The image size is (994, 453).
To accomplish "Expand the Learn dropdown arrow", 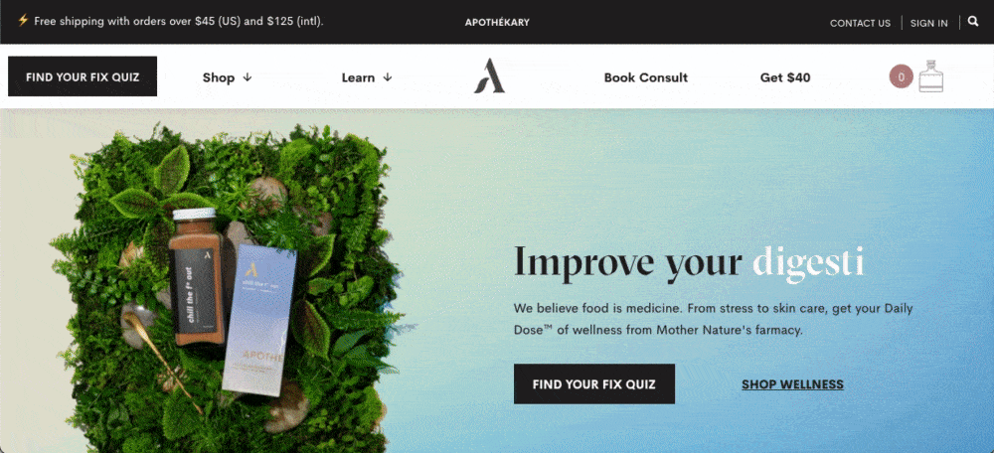I will (388, 77).
